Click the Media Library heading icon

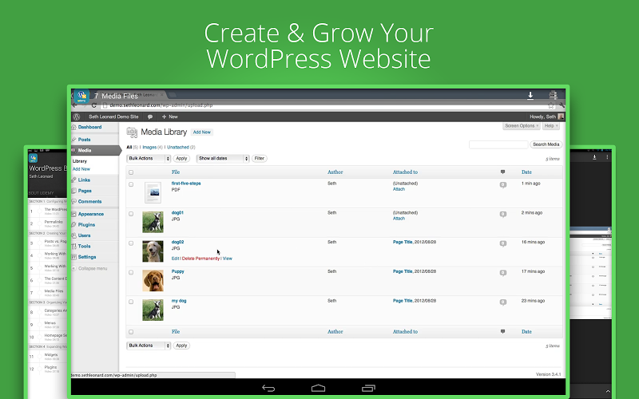point(132,132)
